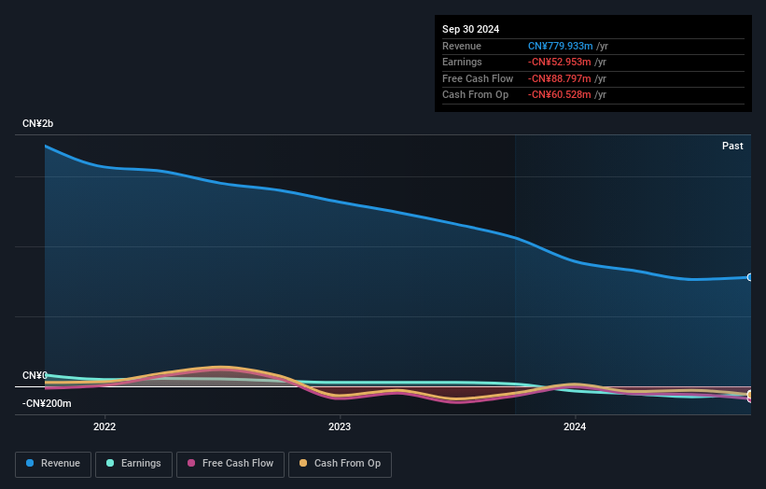Click the -CN¥88.797m free cash flow value
The image size is (766, 489).
point(560,78)
